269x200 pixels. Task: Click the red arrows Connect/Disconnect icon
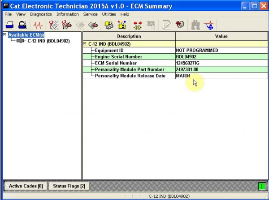point(138,25)
